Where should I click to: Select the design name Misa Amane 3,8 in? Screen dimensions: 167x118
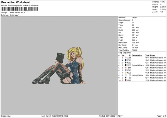click(18, 13)
